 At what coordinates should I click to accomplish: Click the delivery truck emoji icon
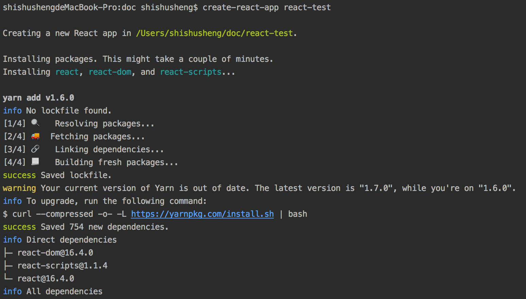click(35, 136)
